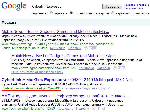The image size is (150, 112).
Task: Open Подобни for show-from-228 result
Action: coord(103,68)
